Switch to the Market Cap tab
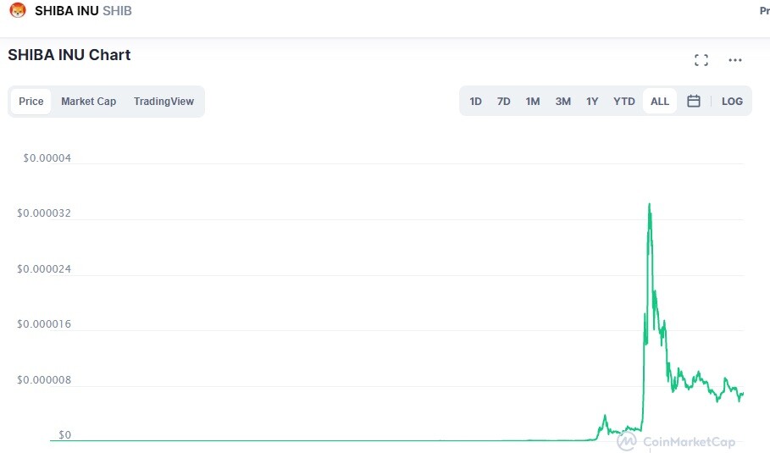 (88, 101)
